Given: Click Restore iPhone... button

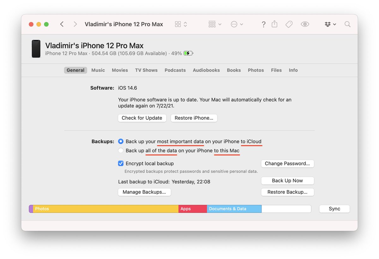Looking at the screenshot, I should (194, 118).
